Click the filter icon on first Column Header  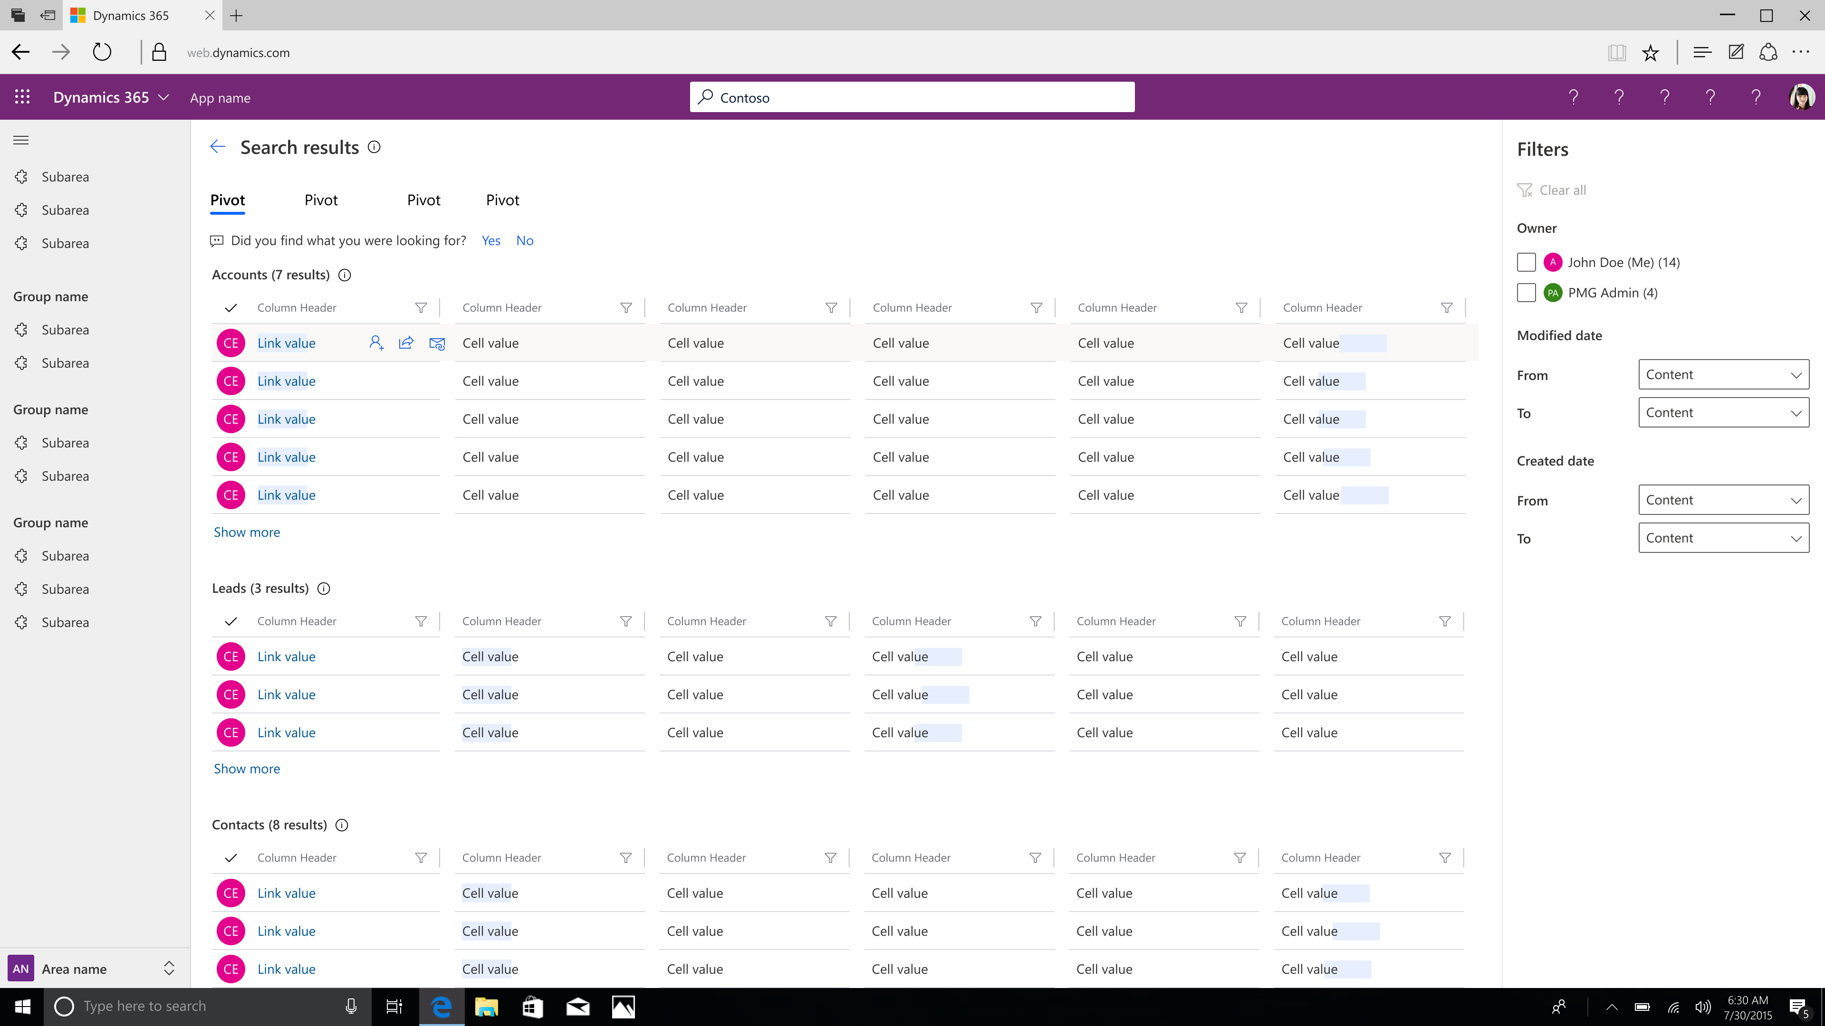pos(420,307)
